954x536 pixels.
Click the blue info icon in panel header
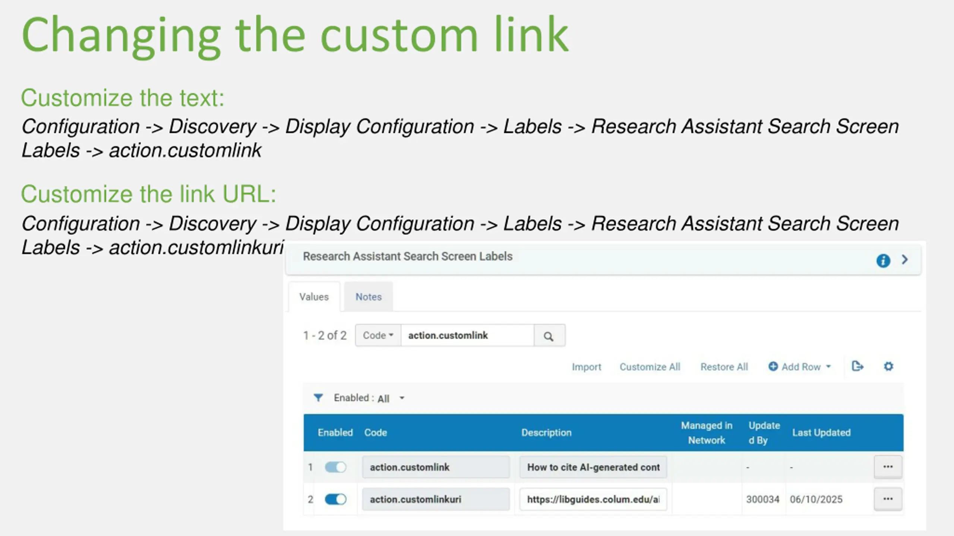point(883,261)
